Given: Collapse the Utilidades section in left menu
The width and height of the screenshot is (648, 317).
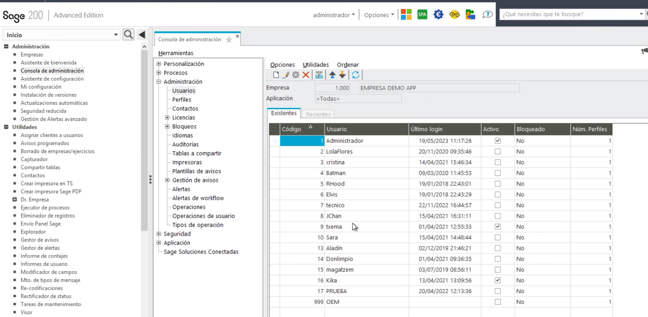Looking at the screenshot, I should coord(6,127).
